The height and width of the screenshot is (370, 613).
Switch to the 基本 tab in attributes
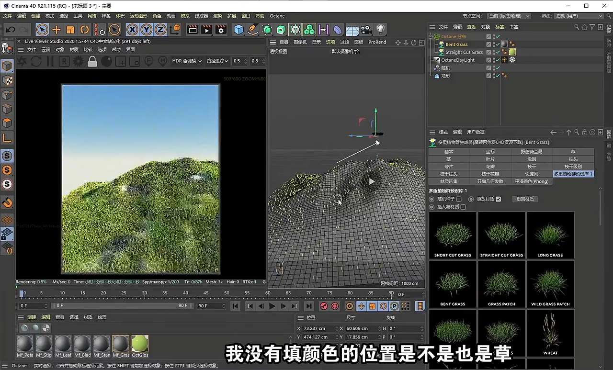448,151
